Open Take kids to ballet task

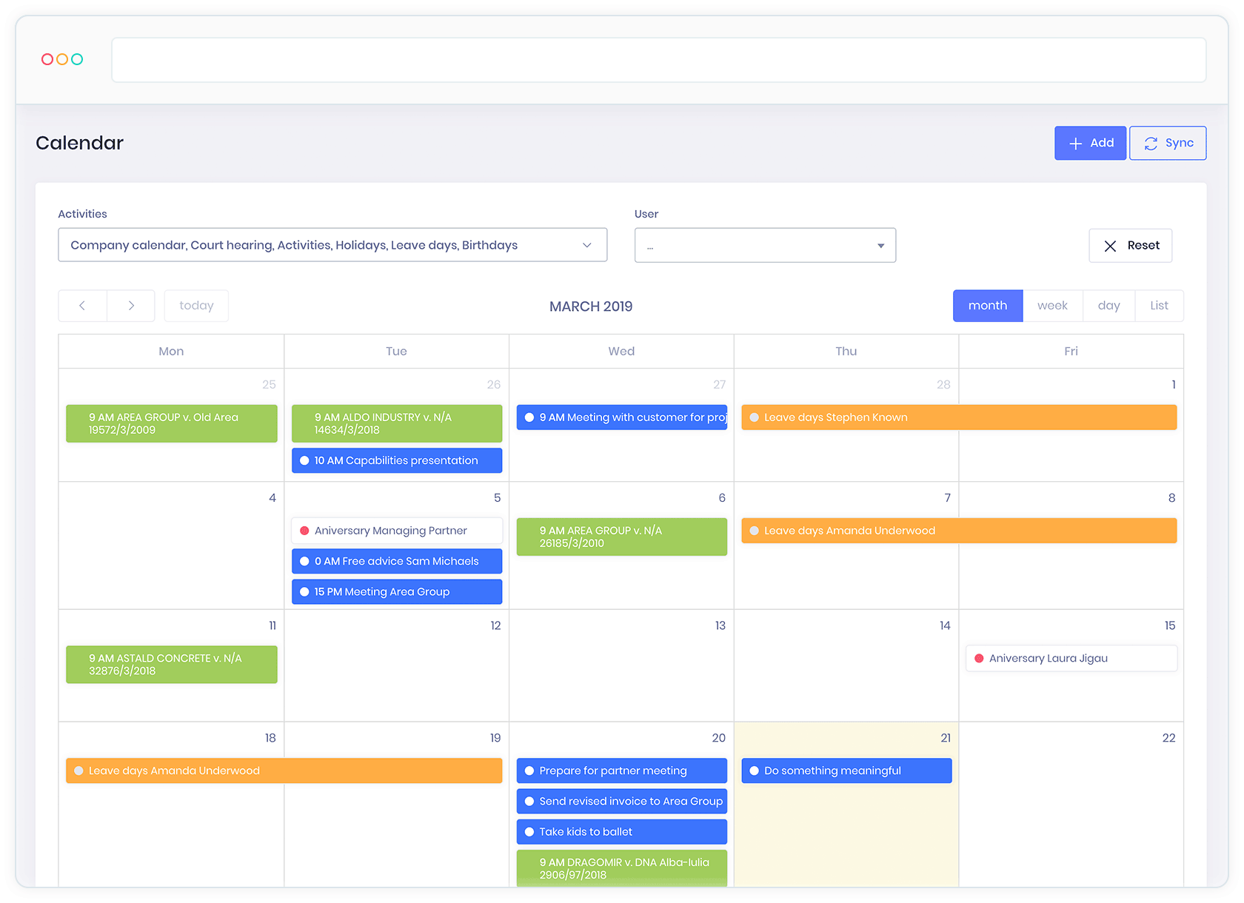coord(622,832)
